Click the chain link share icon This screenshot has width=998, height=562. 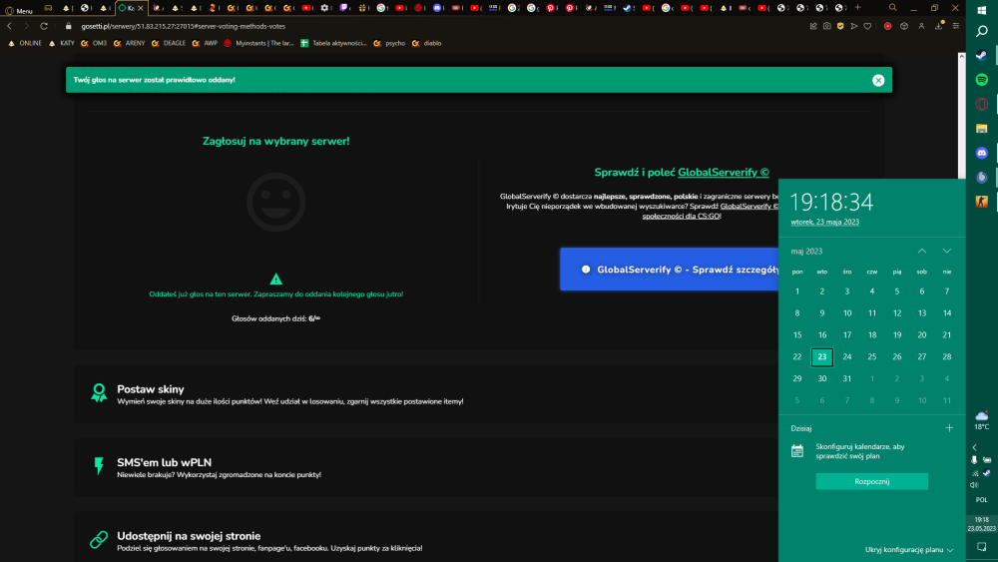point(99,540)
